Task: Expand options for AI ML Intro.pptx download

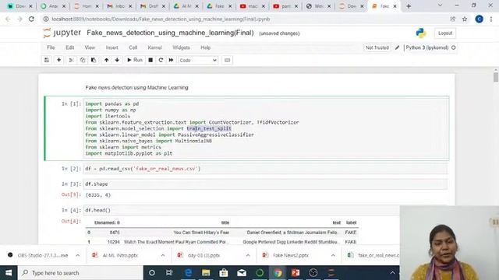Action: pyautogui.click(x=163, y=255)
